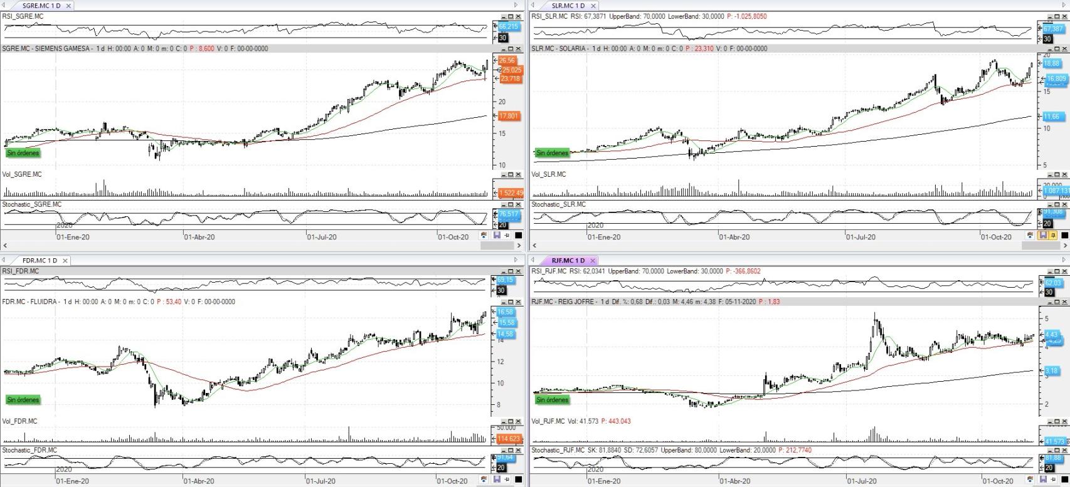Open the black color swatch in SLR chart
The width and height of the screenshot is (1070, 487).
point(1064,236)
